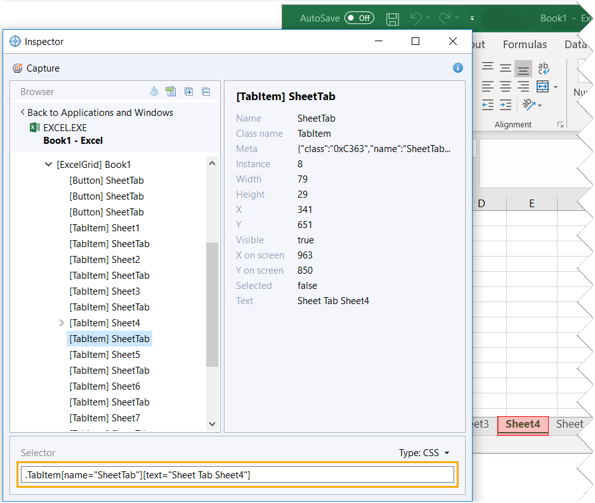Viewport: 595px width, 503px height.
Task: Select EXCEL.EXE application entry
Action: click(58, 128)
